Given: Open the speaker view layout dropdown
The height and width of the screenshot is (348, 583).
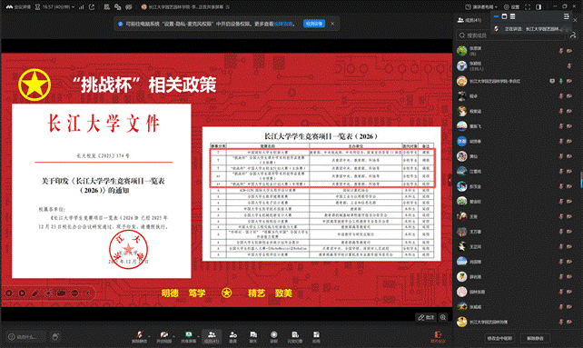Looking at the screenshot, I should click(481, 7).
